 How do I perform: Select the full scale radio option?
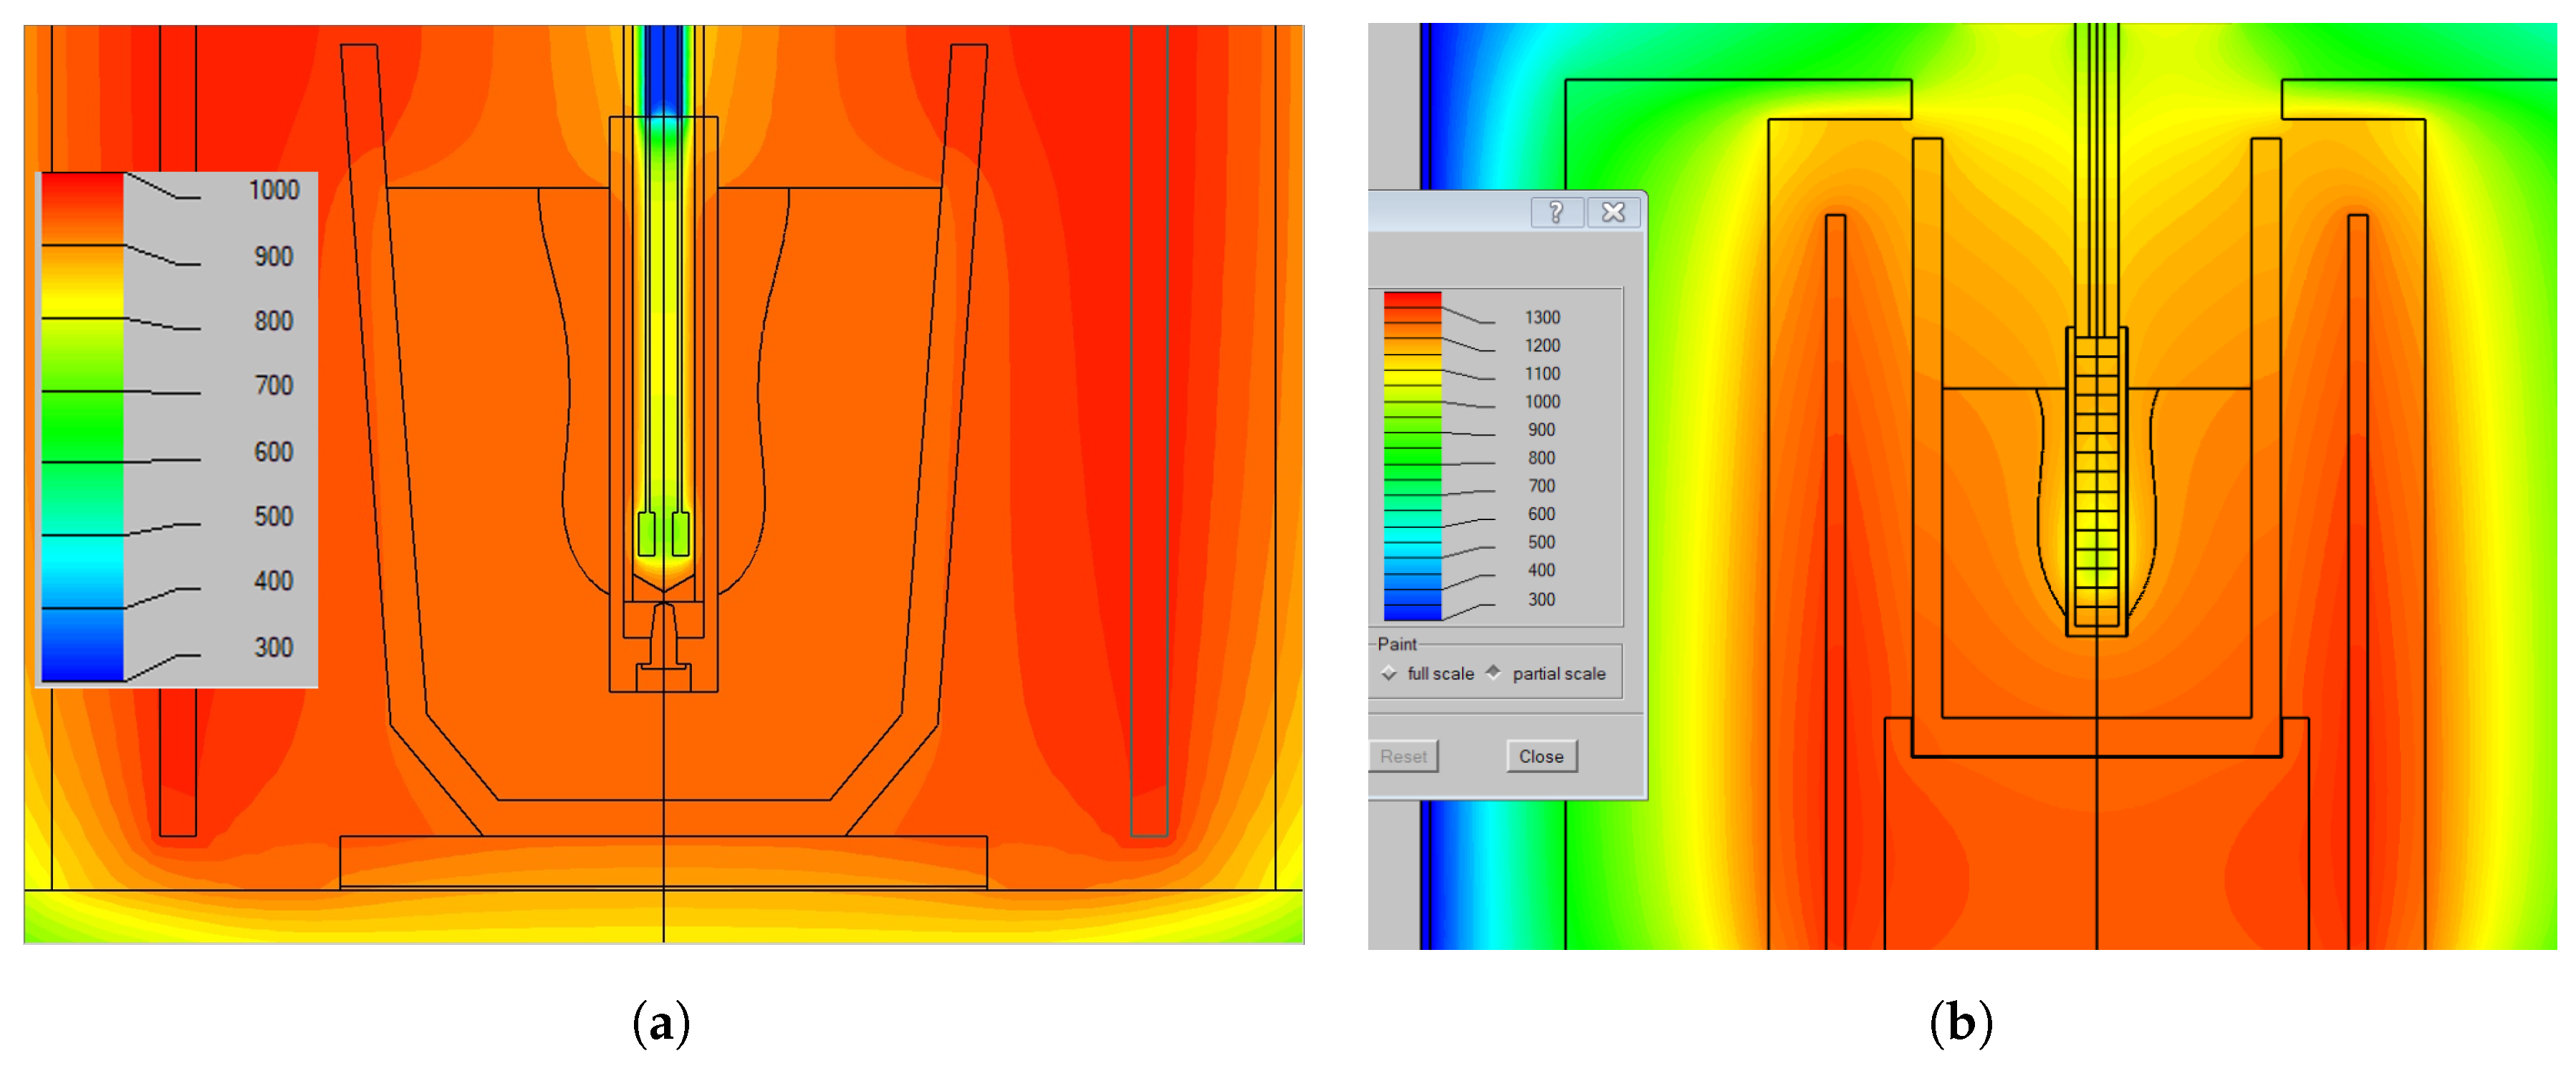pyautogui.click(x=1390, y=673)
